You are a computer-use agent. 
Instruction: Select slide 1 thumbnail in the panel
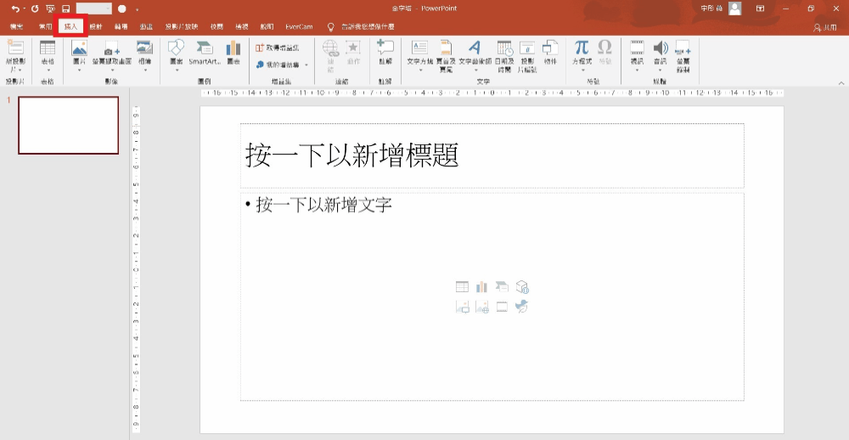[69, 125]
